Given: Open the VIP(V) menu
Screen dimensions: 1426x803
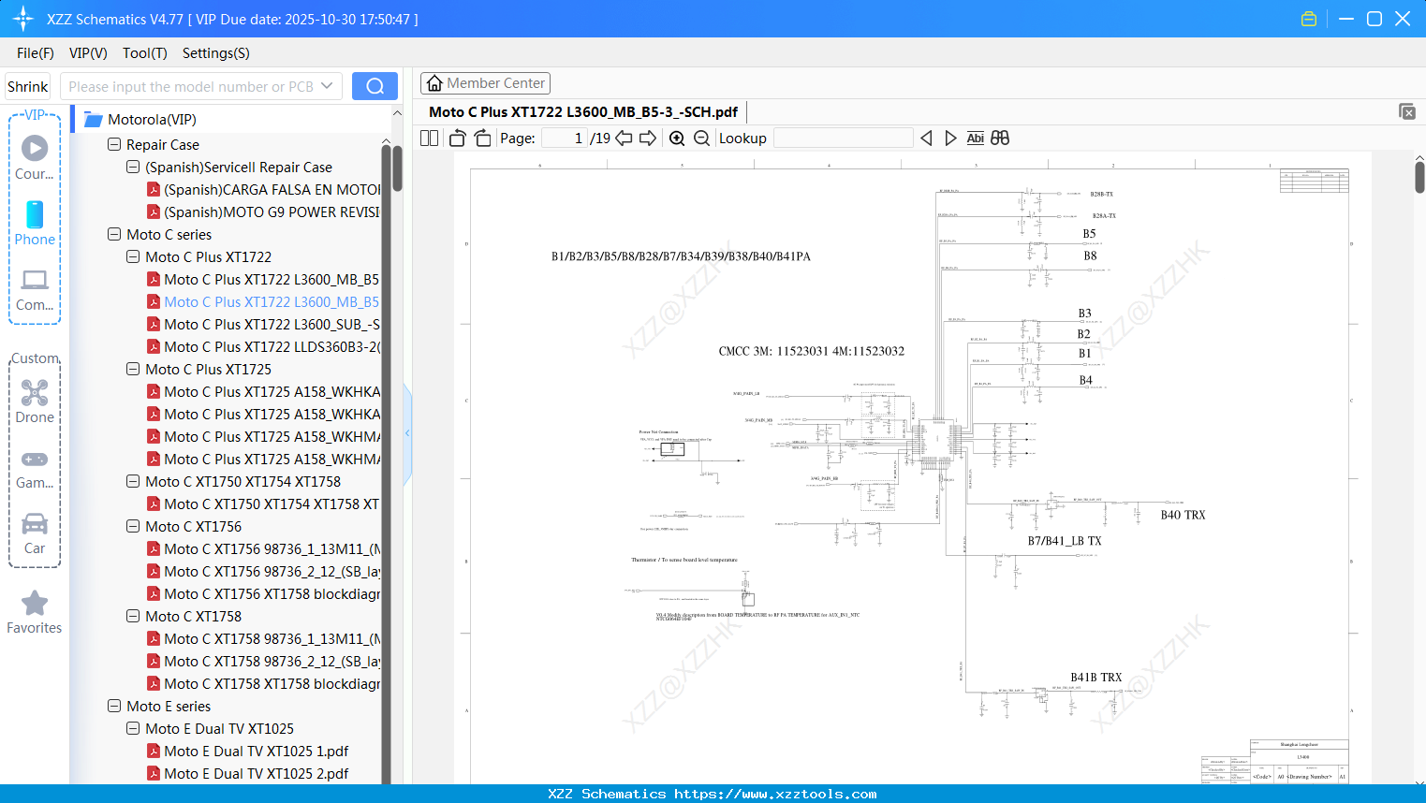Looking at the screenshot, I should pyautogui.click(x=88, y=53).
